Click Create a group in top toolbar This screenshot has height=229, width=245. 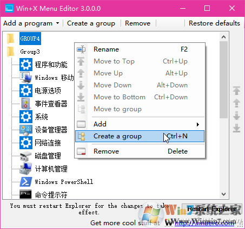[x=91, y=23]
